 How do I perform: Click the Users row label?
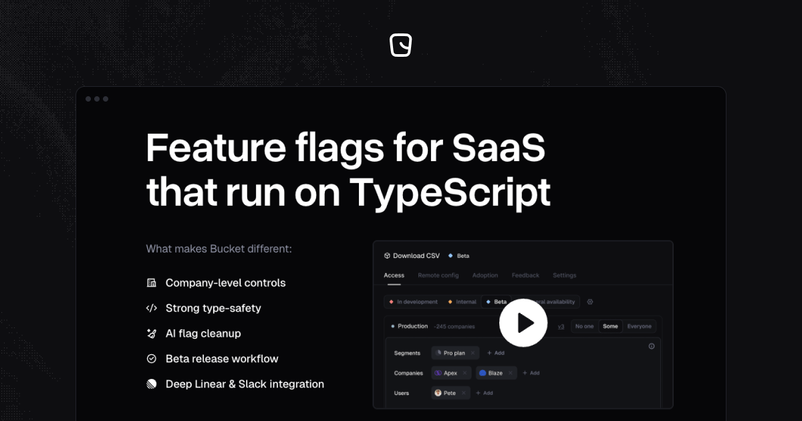click(402, 393)
